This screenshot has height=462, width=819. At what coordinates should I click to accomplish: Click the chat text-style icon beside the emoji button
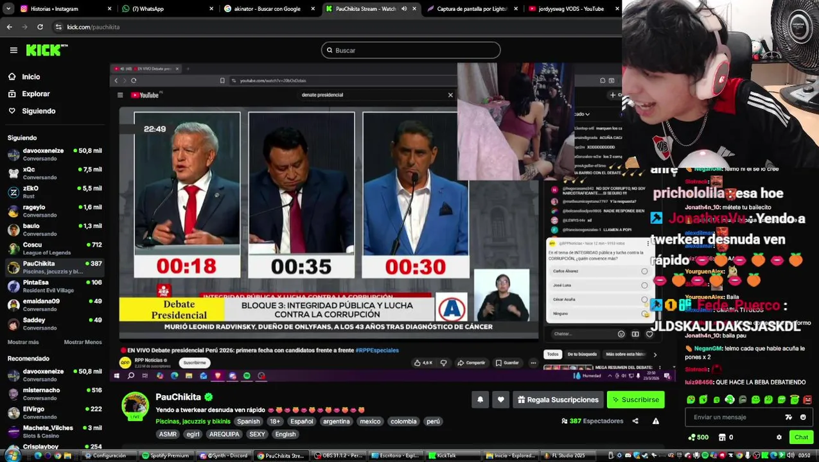click(x=789, y=417)
